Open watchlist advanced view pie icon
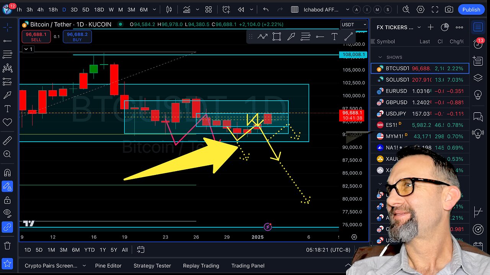This screenshot has height=275, width=490. pyautogui.click(x=445, y=27)
